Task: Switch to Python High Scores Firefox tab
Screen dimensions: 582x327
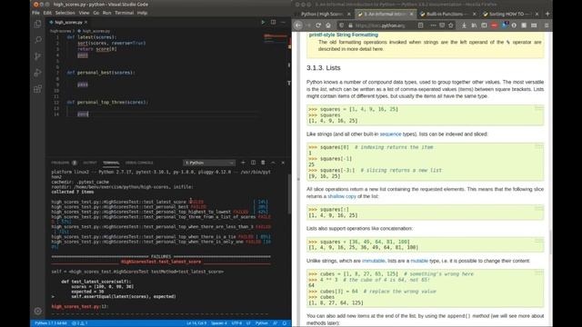Action: [x=322, y=14]
